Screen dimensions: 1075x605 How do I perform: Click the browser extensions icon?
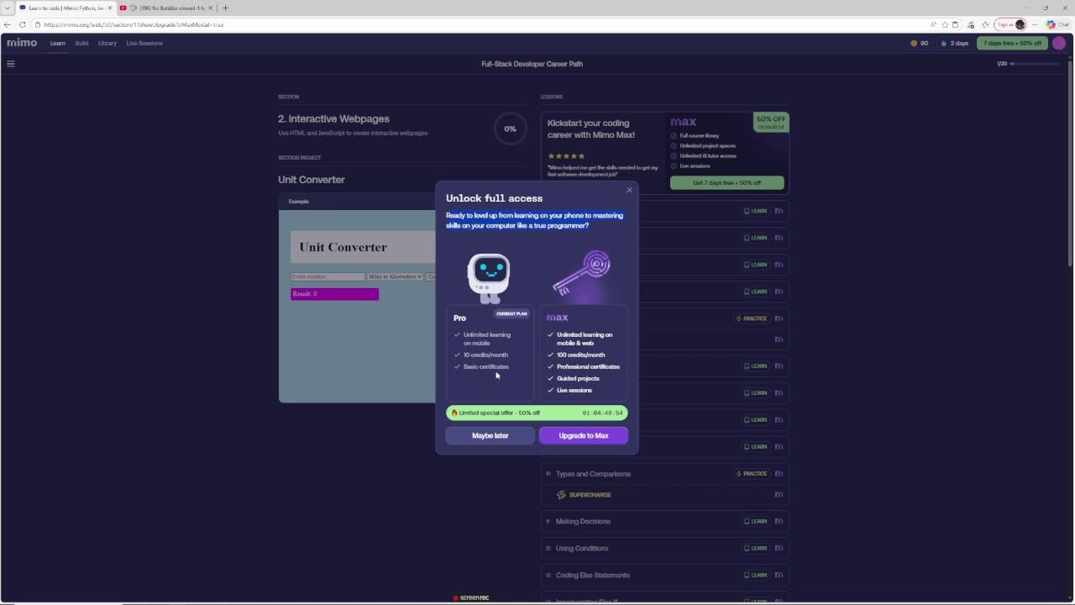(972, 24)
